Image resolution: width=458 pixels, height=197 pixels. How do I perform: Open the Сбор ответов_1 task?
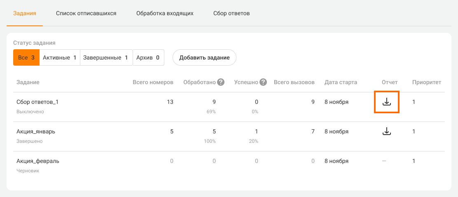(x=37, y=102)
